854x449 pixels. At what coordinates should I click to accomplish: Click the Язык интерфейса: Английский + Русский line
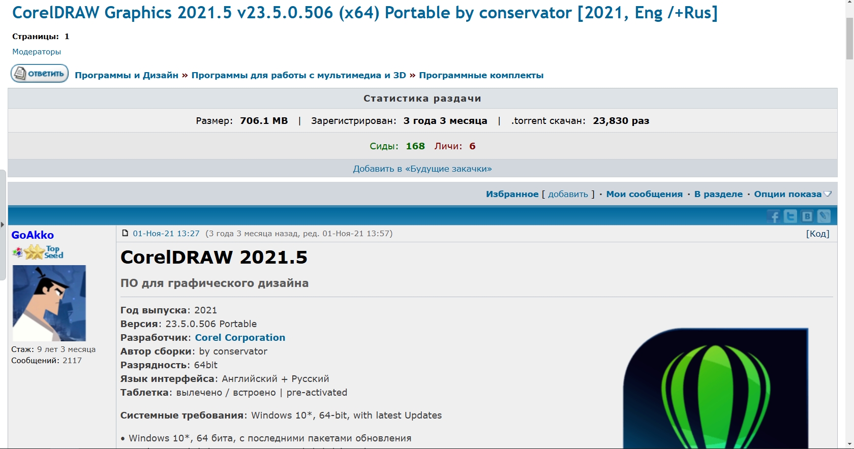point(225,379)
